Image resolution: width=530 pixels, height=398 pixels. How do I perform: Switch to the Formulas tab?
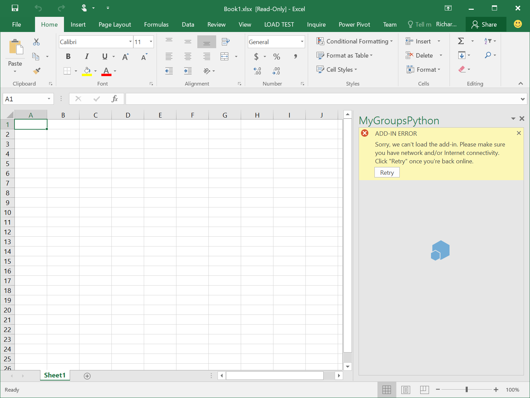click(156, 24)
